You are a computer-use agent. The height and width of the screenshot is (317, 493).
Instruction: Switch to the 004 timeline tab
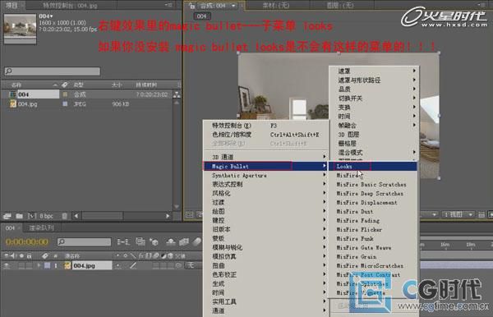(x=10, y=227)
